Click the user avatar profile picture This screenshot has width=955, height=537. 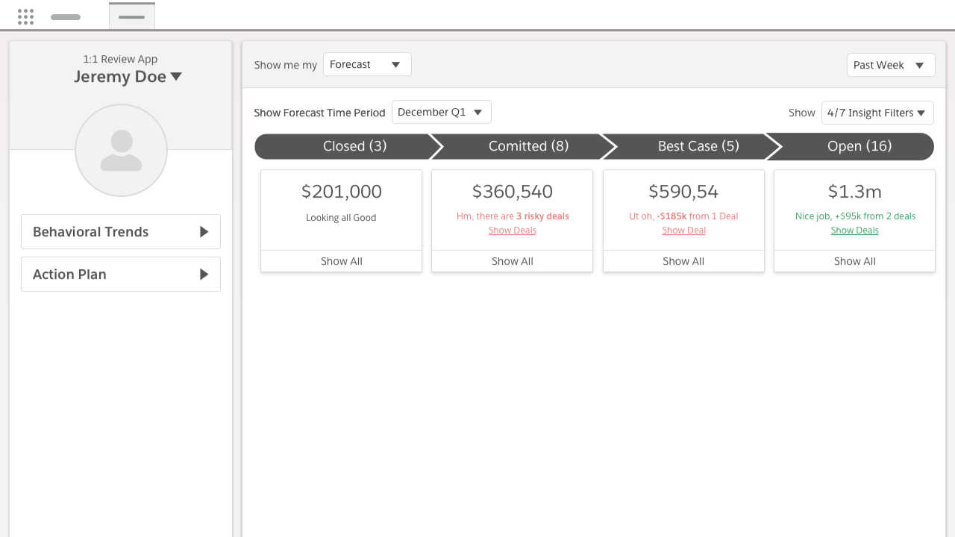(121, 150)
